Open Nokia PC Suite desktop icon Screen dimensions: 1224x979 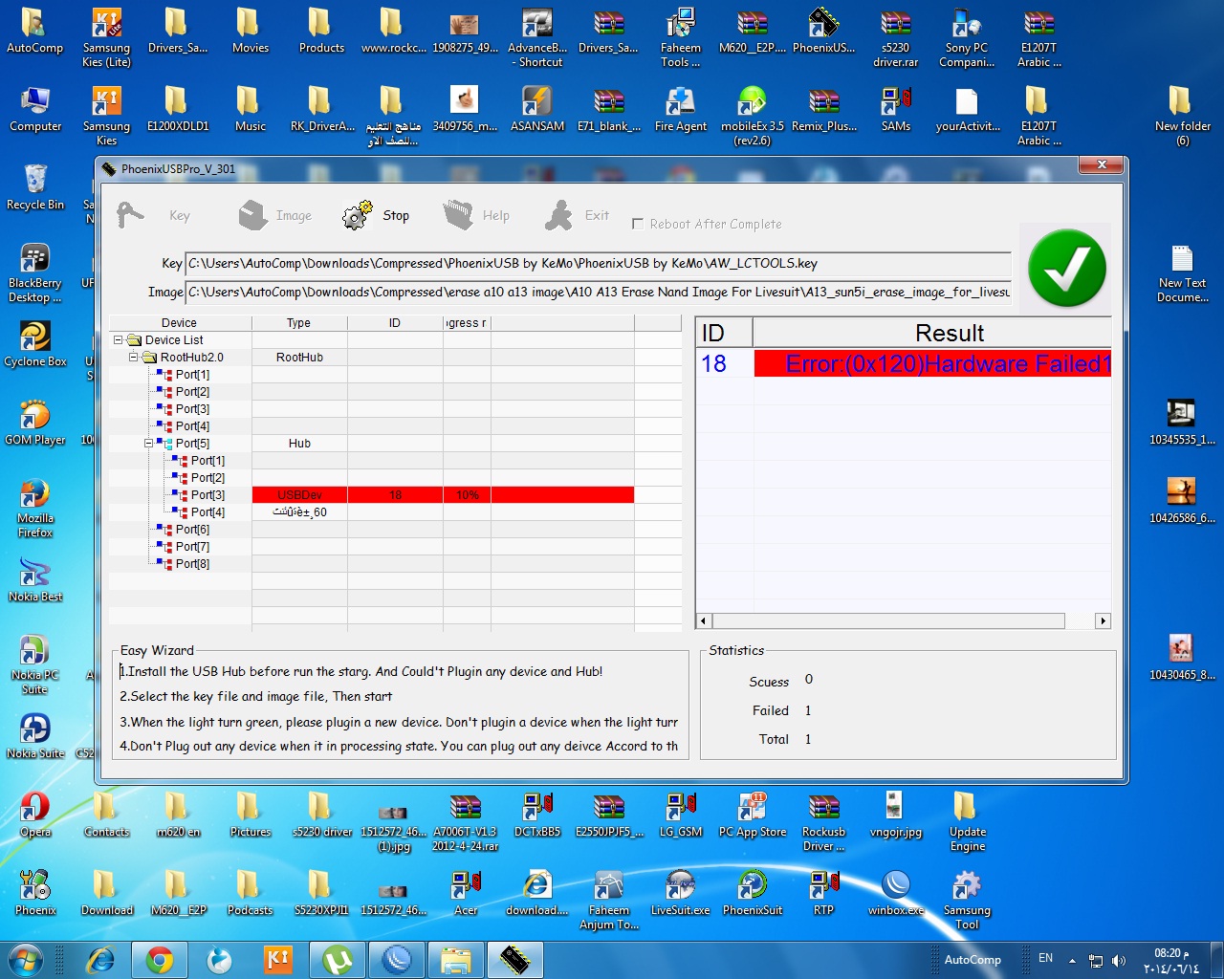pos(35,664)
